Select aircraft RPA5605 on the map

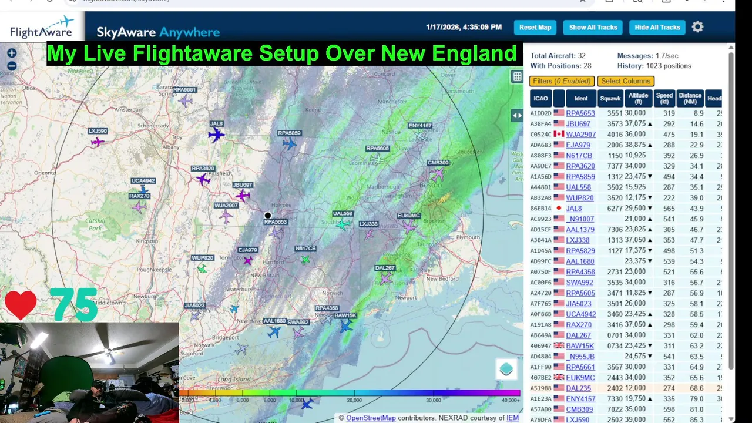[377, 159]
